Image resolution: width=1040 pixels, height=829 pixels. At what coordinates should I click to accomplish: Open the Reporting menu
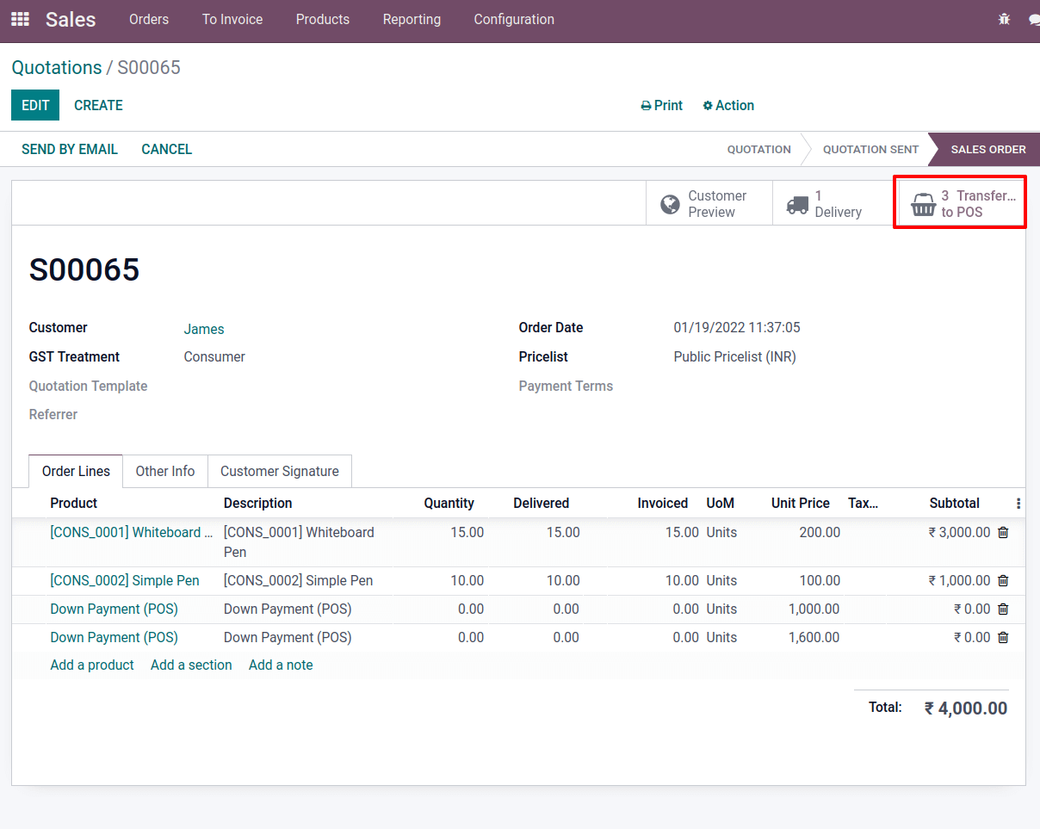pyautogui.click(x=412, y=19)
